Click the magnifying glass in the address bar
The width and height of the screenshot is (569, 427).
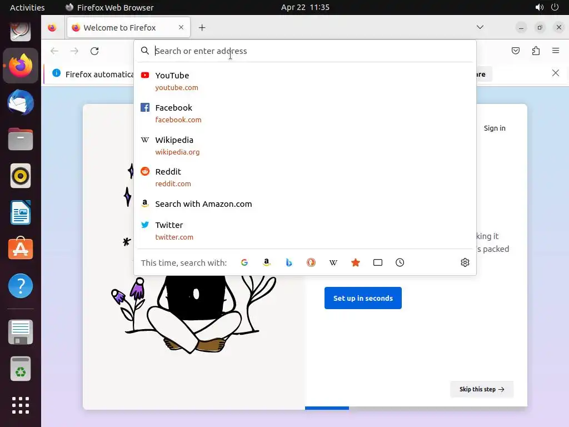[145, 51]
